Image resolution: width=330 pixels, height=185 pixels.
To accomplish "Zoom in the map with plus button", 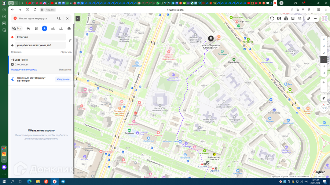I will click(x=324, y=82).
